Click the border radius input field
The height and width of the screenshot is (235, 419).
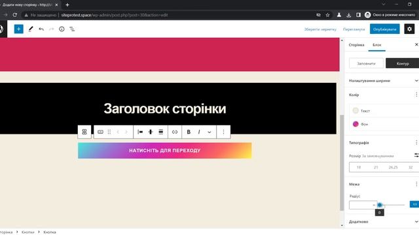click(363, 205)
